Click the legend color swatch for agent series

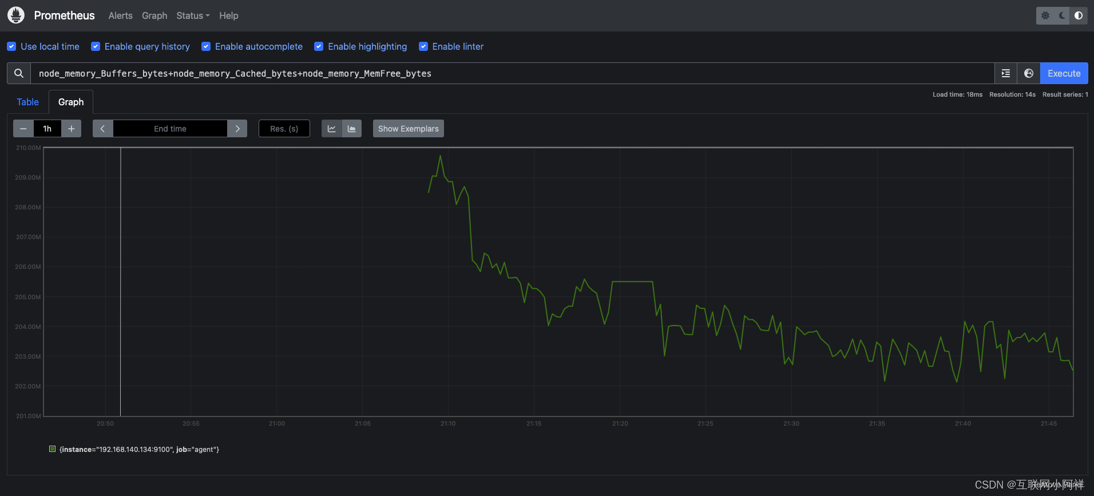pos(53,449)
